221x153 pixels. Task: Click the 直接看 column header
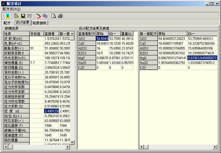(x=51, y=34)
